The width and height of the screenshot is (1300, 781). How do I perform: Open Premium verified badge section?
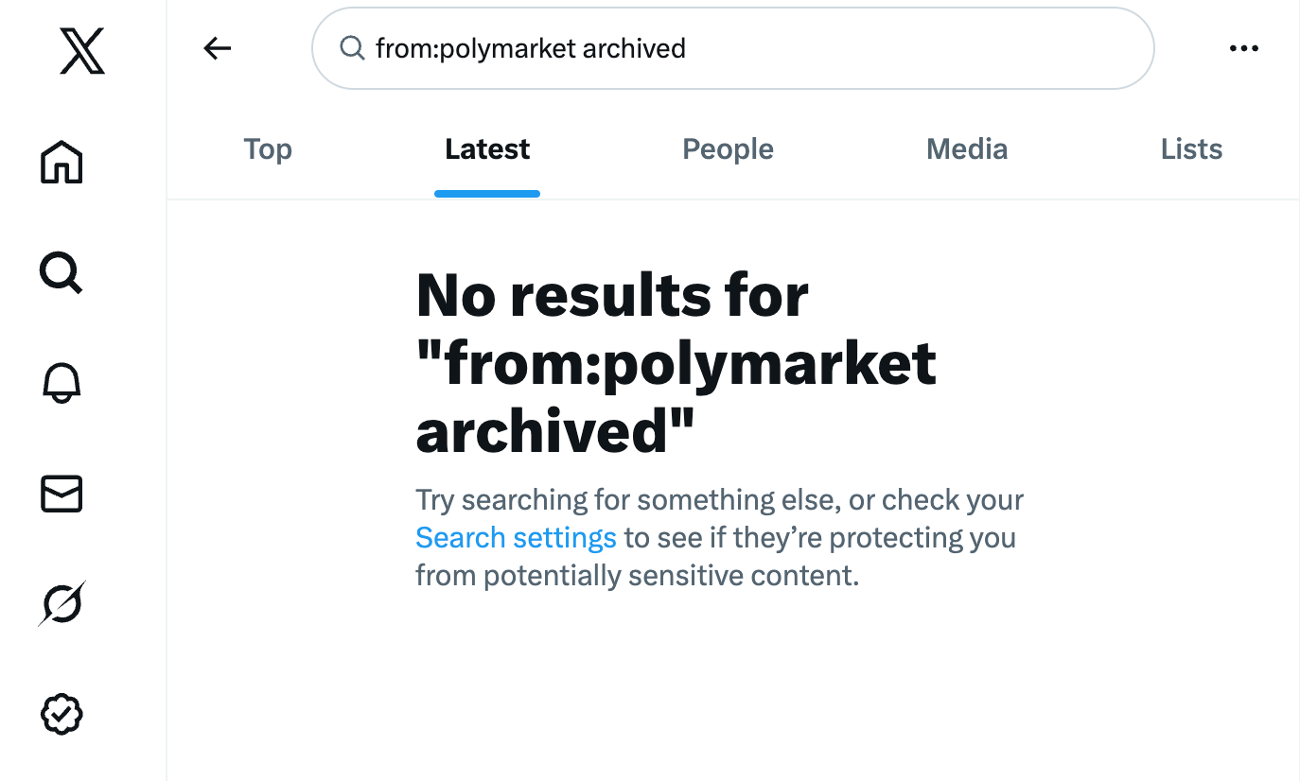coord(61,714)
